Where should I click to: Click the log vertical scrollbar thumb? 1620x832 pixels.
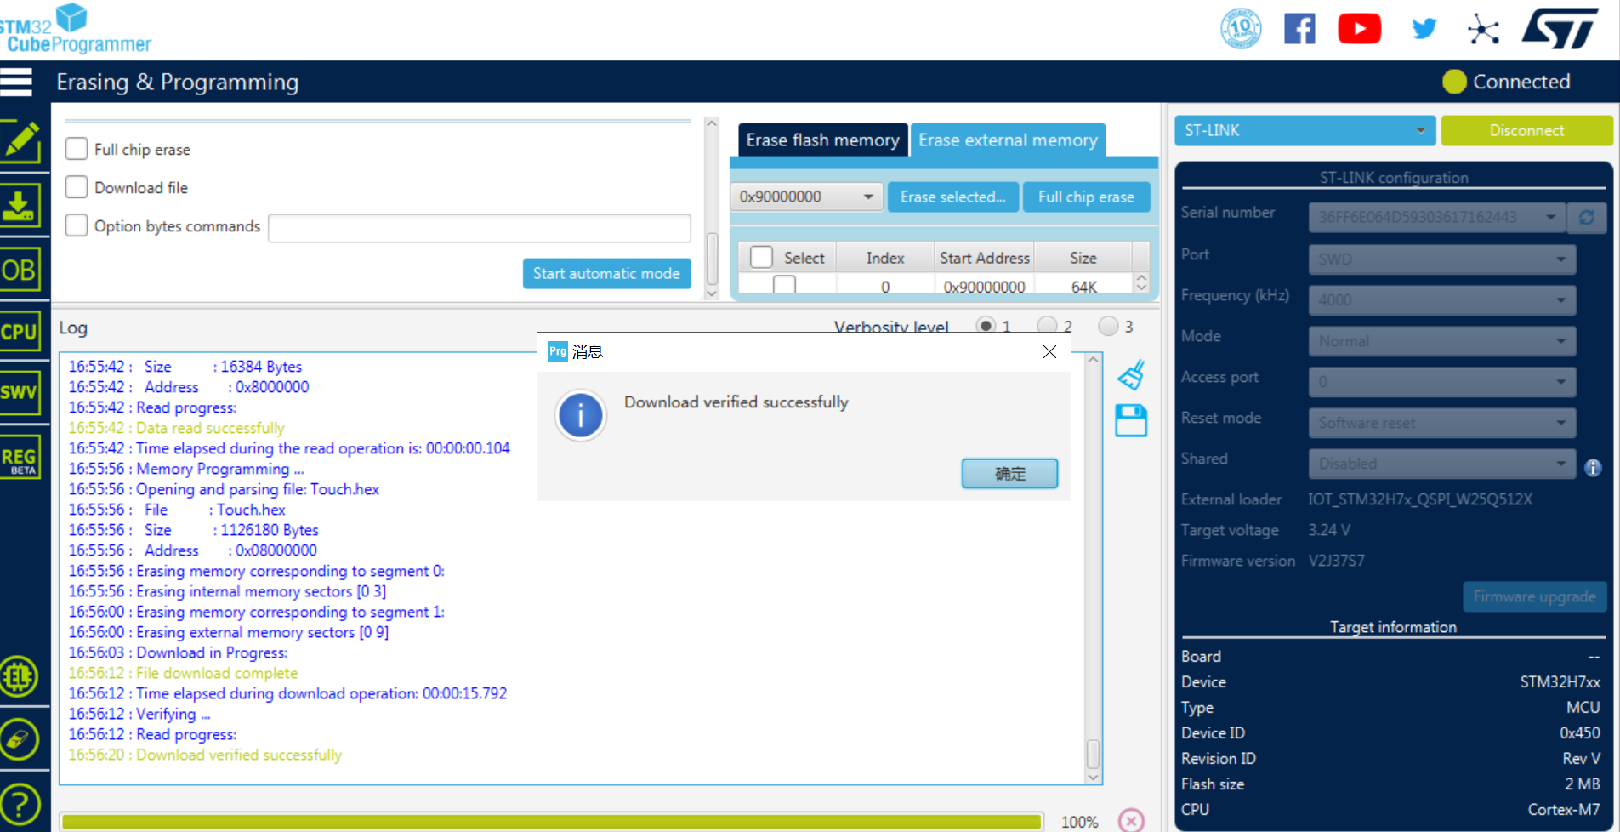tap(1093, 753)
